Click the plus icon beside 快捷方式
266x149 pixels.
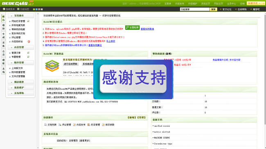pos(263,3)
